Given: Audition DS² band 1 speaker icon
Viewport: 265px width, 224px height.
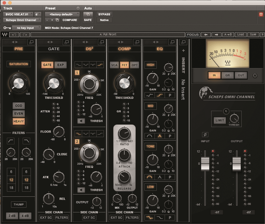Looking at the screenshot, I should click(81, 121).
